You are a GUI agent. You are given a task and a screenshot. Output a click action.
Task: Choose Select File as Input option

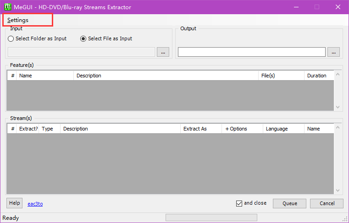pos(83,39)
